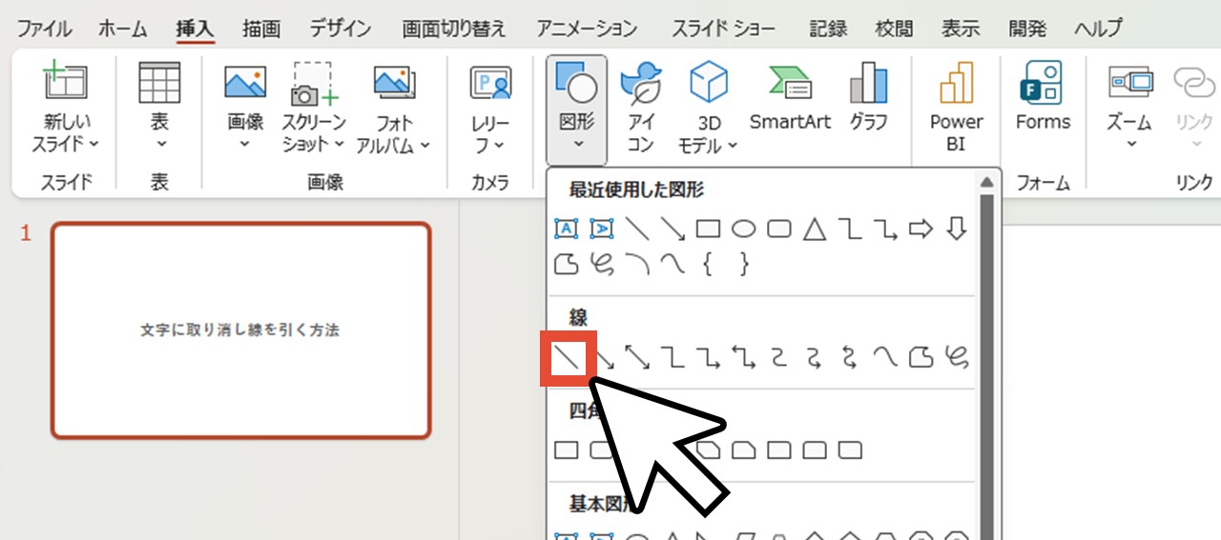Image resolution: width=1221 pixels, height=540 pixels.
Task: Open the ヘルプ tab
Action: tap(1098, 29)
